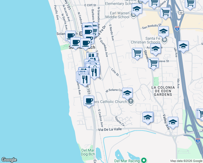Select lone coffee marker south on Highway 101
This screenshot has height=163, width=203.
pos(89,101)
